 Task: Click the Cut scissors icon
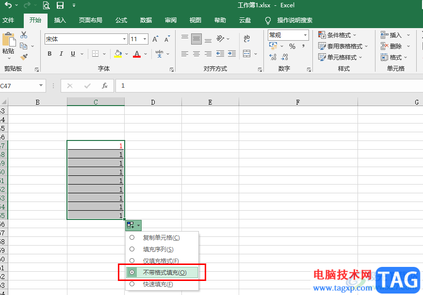click(x=24, y=35)
